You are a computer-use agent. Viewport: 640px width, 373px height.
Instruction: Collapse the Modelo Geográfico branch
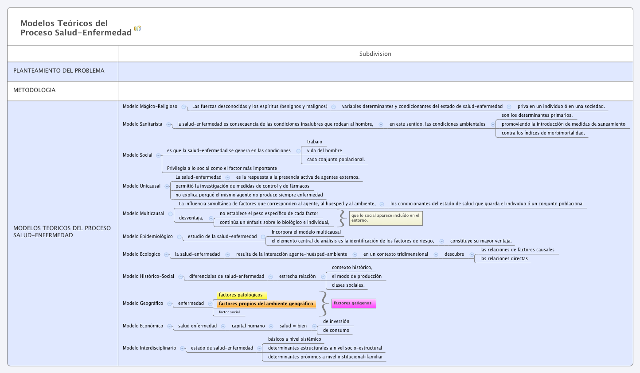click(169, 304)
